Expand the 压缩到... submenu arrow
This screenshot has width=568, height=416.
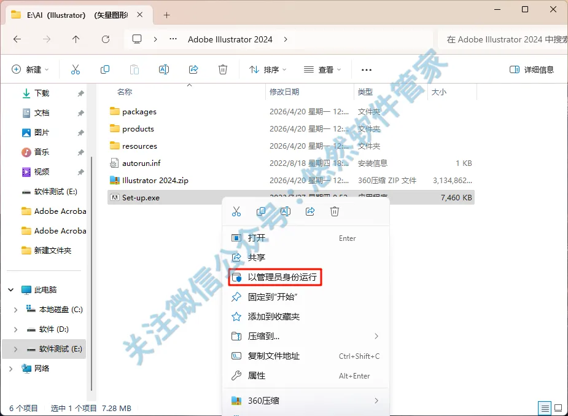point(376,336)
